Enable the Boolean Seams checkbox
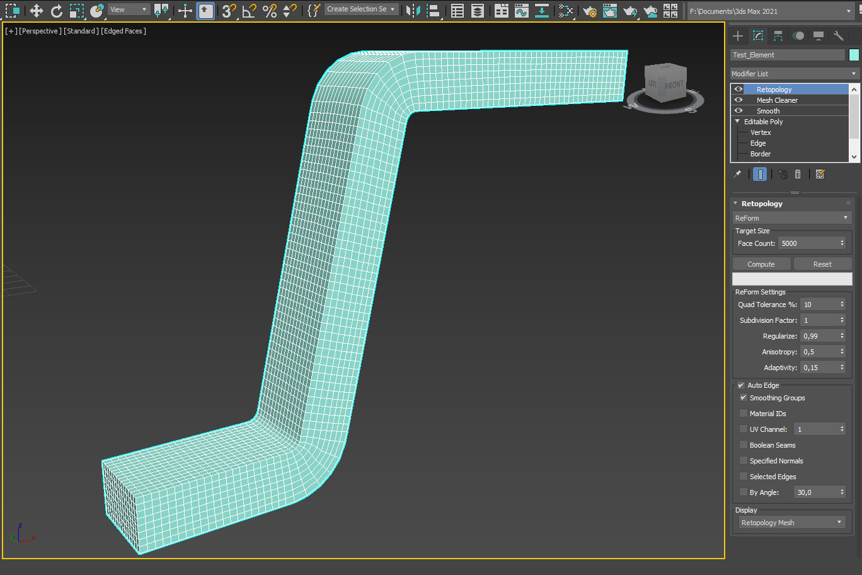The width and height of the screenshot is (862, 575). tap(744, 445)
